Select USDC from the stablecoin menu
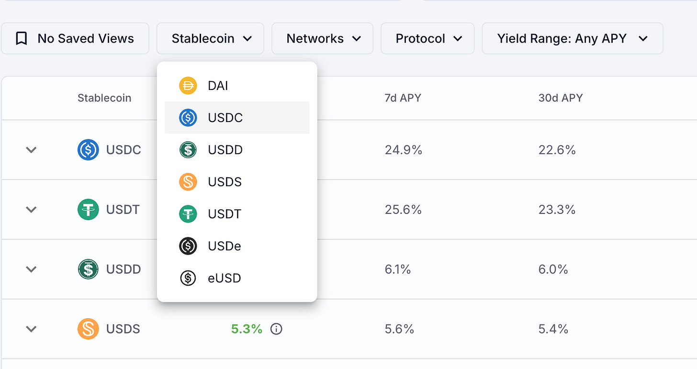 coord(237,118)
